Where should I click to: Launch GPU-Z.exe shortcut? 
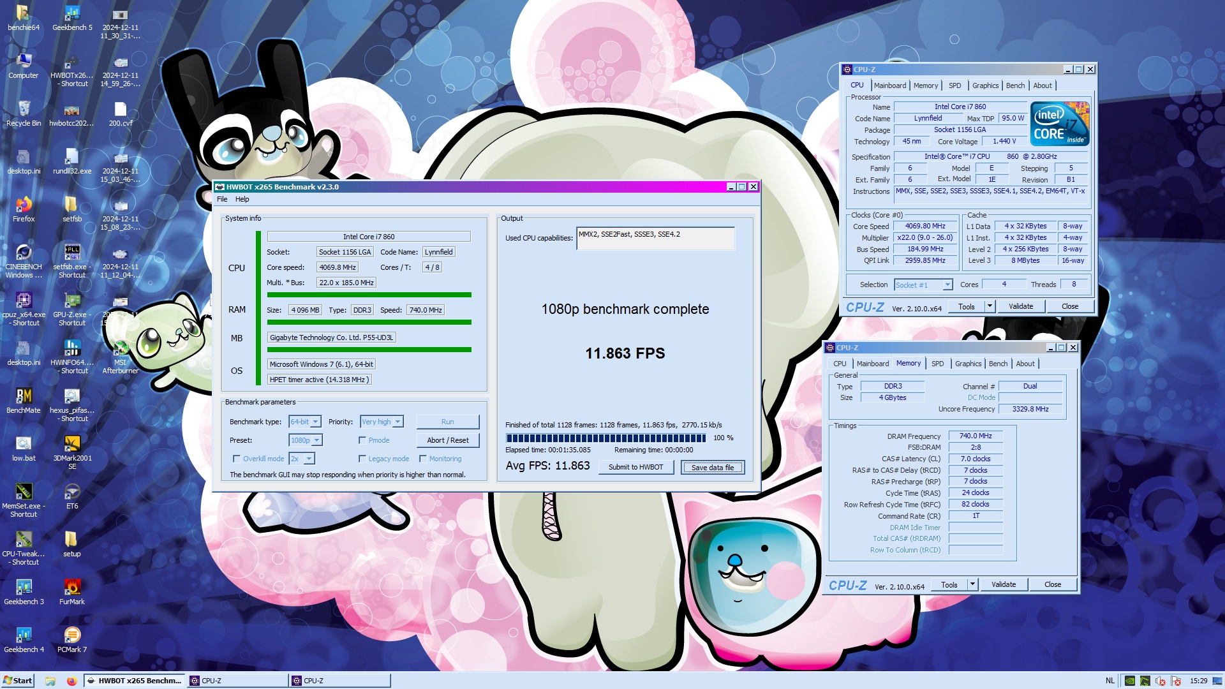point(72,309)
